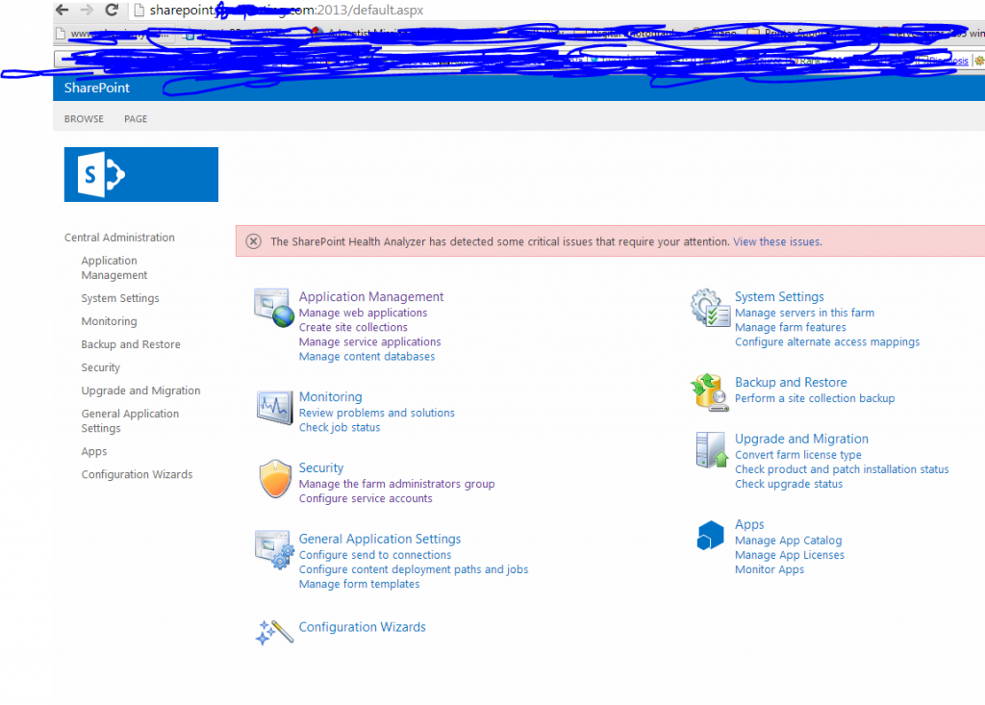Open the Upgrade and Migration heading link

pos(801,439)
